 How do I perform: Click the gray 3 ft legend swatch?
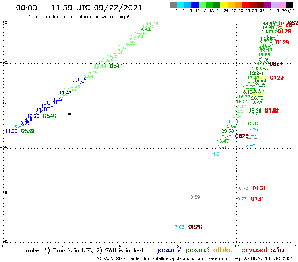(174, 5)
